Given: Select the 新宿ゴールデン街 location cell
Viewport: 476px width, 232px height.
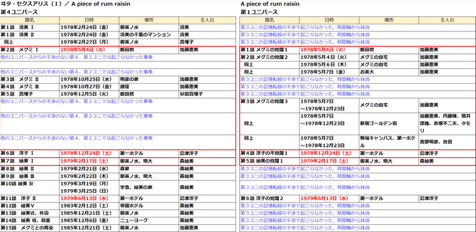Looking at the screenshot, I should point(389,123).
